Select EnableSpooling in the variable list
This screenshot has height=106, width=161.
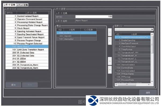click(x=133, y=40)
